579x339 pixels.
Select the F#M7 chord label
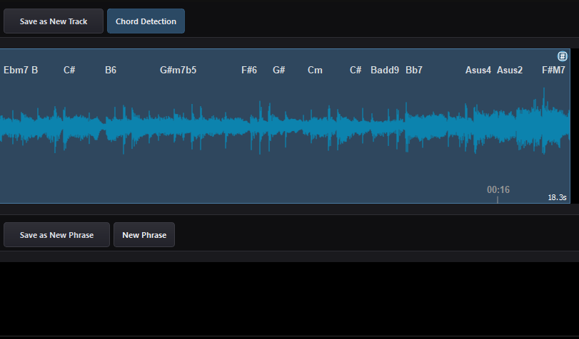tap(553, 70)
